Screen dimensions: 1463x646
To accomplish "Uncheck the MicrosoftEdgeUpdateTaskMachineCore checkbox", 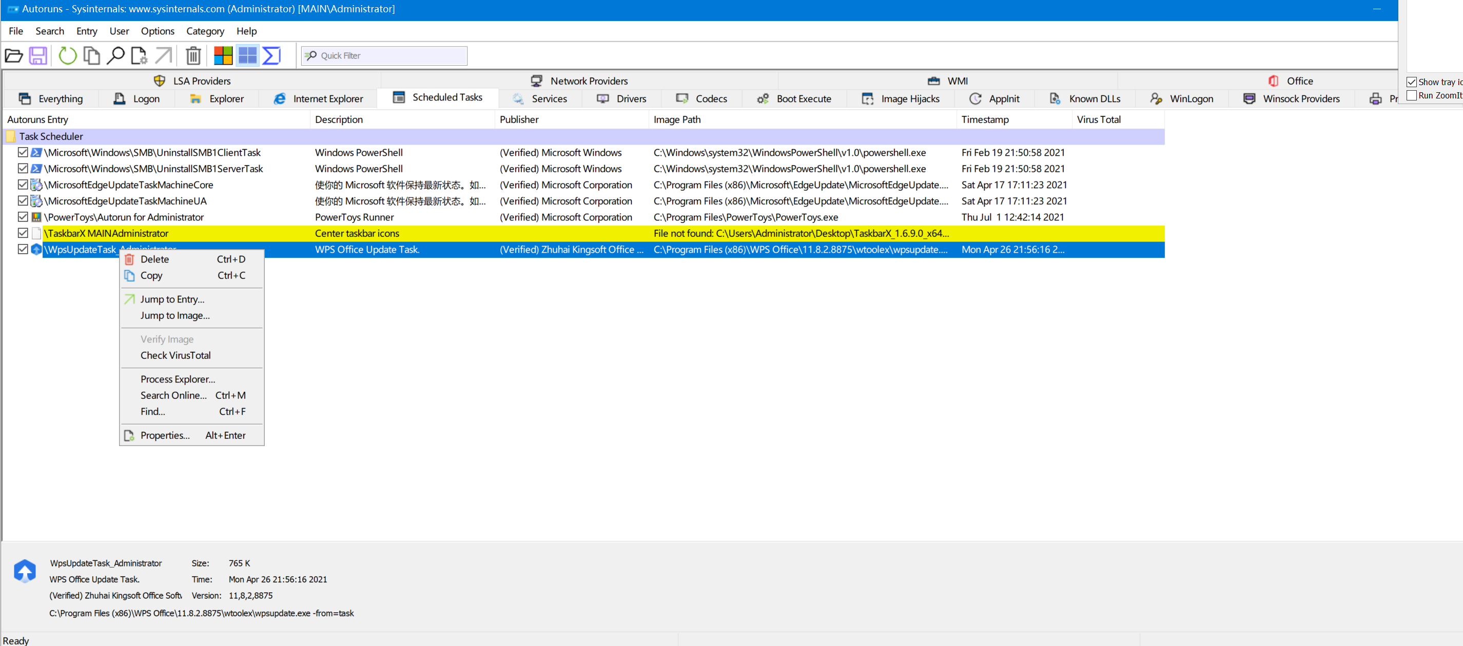I will [23, 185].
